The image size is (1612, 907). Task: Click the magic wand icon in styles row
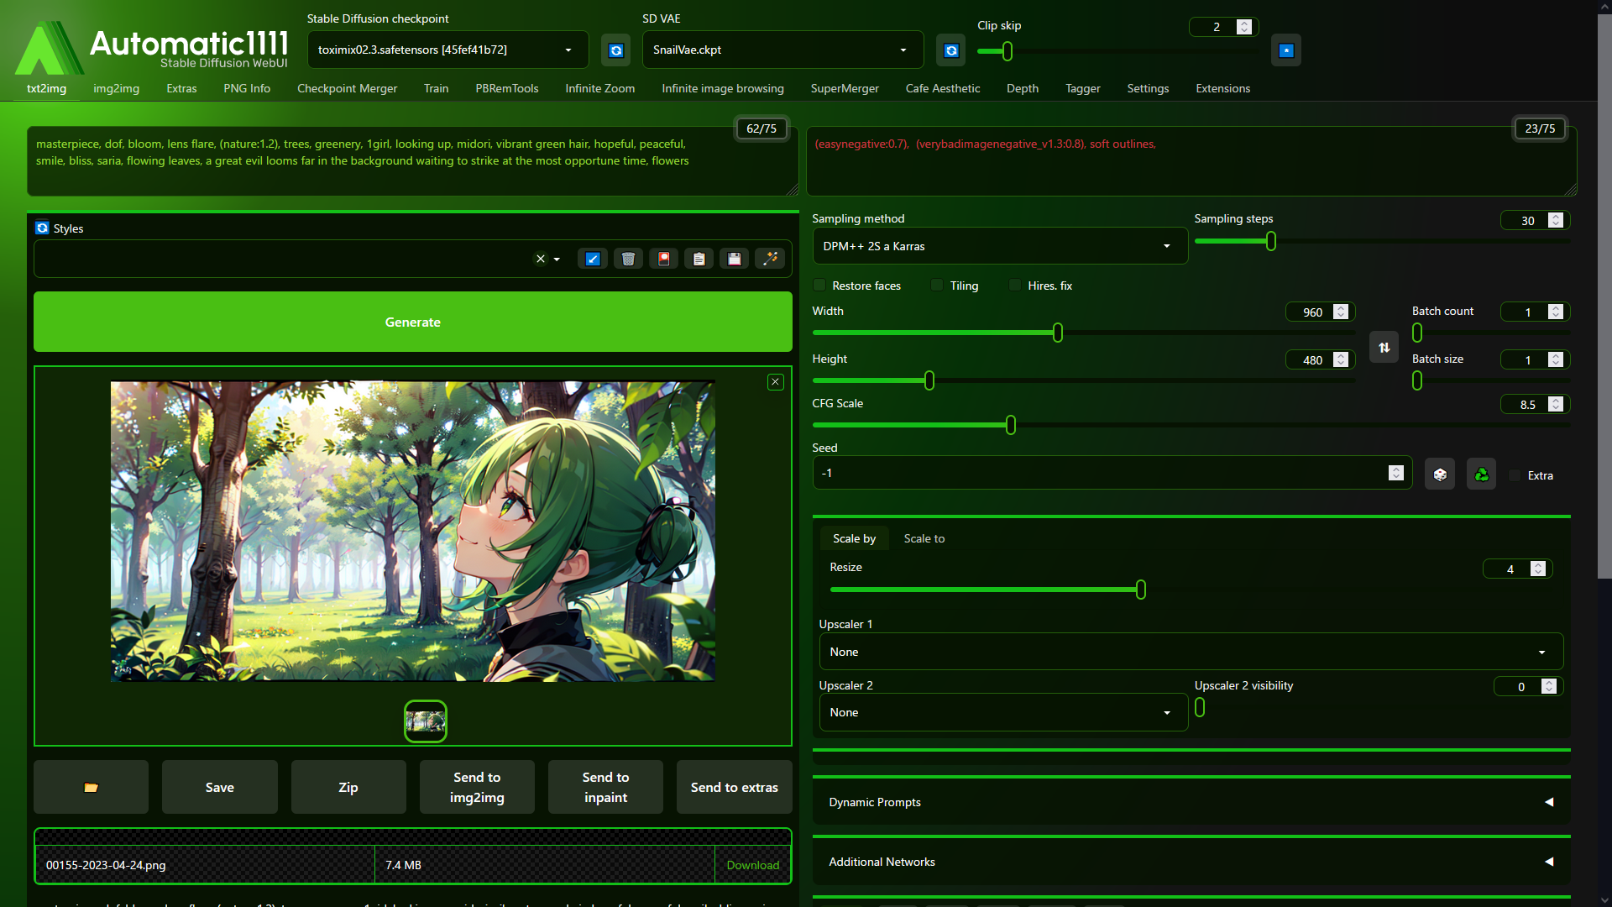click(x=770, y=259)
